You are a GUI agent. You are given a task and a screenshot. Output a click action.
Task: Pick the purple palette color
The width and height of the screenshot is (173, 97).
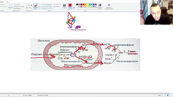click(x=96, y=4)
